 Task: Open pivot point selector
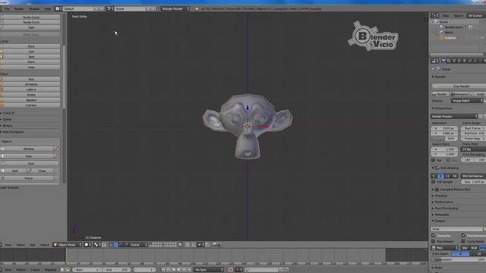coord(97,245)
